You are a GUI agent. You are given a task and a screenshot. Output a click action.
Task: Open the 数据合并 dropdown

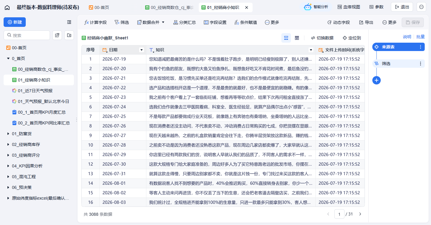pos(151,22)
